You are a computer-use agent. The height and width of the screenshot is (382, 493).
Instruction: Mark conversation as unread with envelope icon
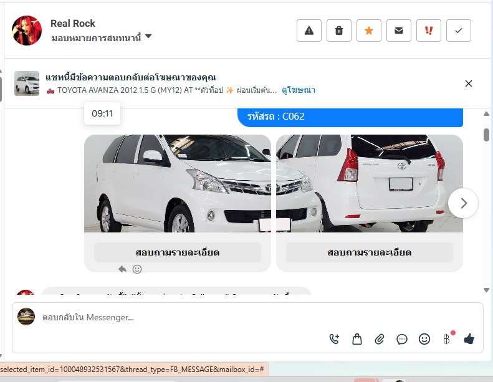[x=399, y=31]
